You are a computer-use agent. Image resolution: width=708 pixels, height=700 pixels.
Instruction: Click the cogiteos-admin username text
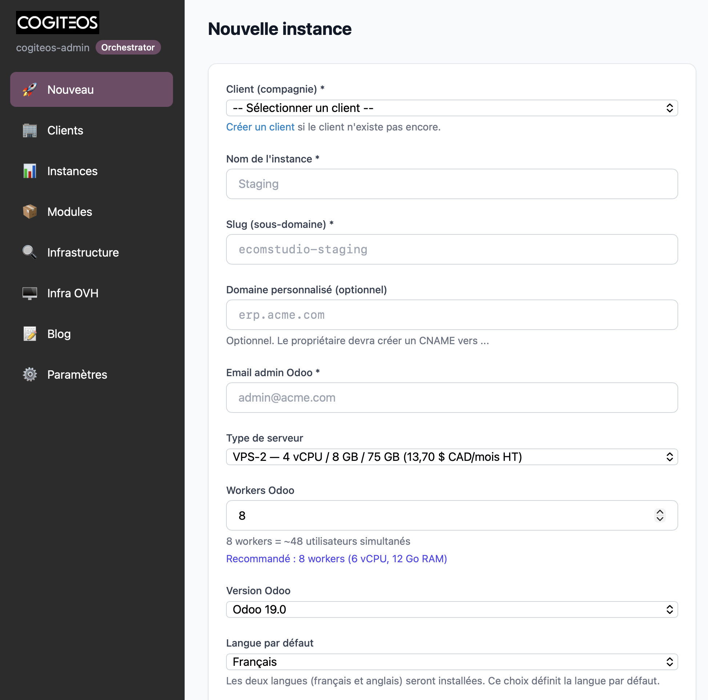[x=53, y=48]
